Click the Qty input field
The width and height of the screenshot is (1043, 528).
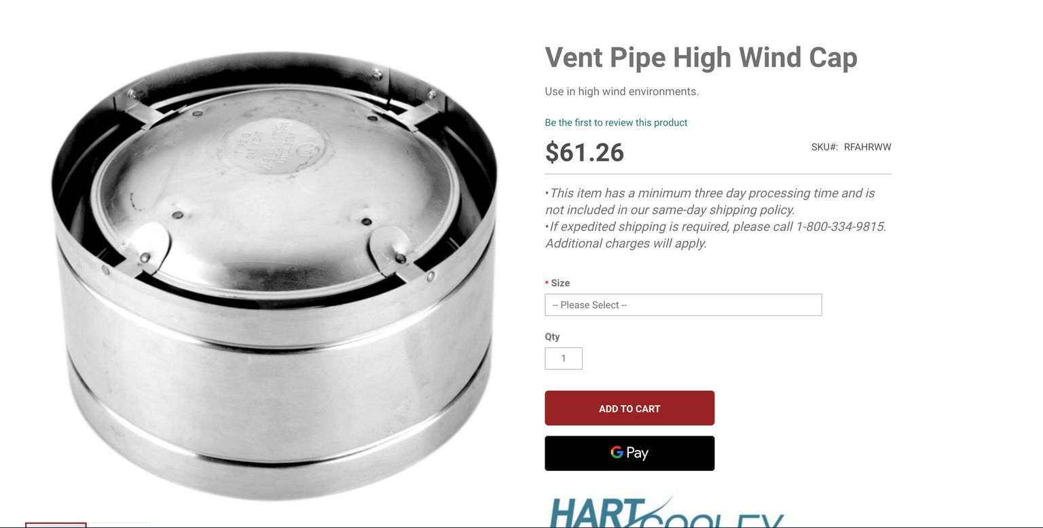(563, 358)
